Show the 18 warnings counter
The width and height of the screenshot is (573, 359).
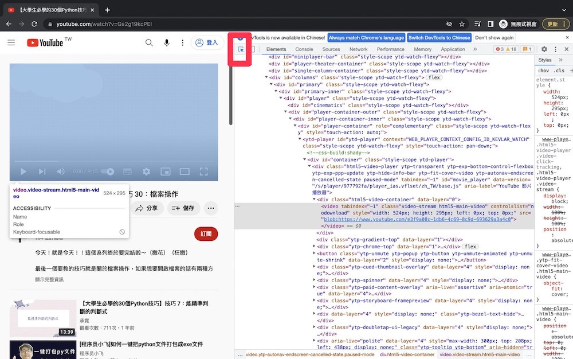pos(511,49)
